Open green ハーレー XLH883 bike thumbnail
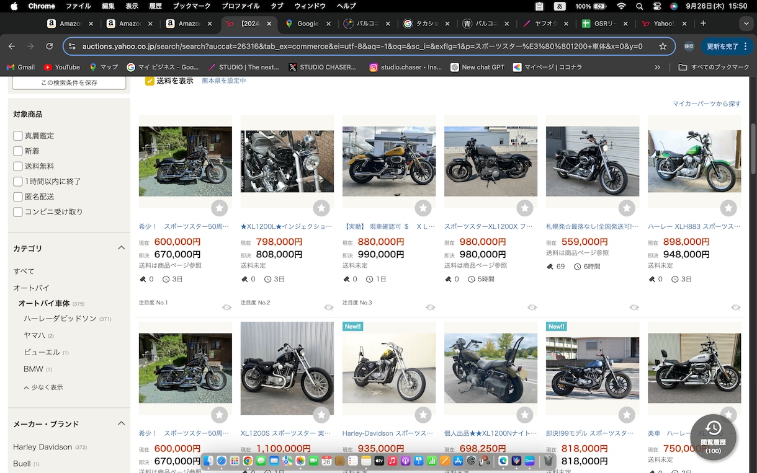Viewport: 757px width, 473px height. point(694,161)
